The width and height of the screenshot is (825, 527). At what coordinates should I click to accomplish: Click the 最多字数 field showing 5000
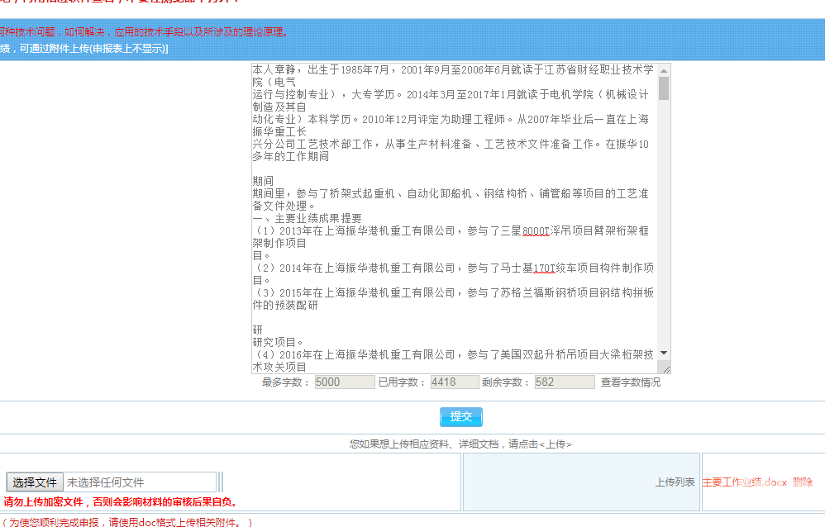[x=345, y=382]
